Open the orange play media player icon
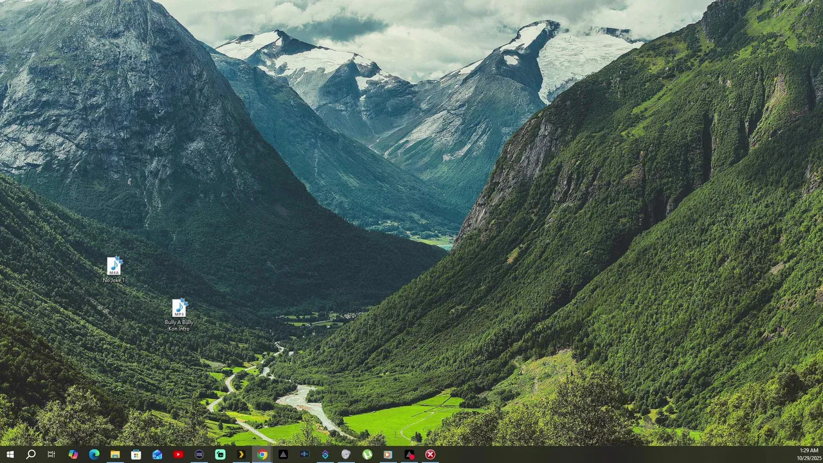Viewport: 823px width, 463px height. [x=388, y=455]
